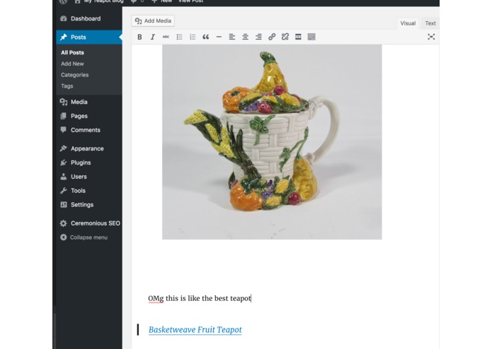
Task: Open Categories under Posts
Action: [74, 75]
